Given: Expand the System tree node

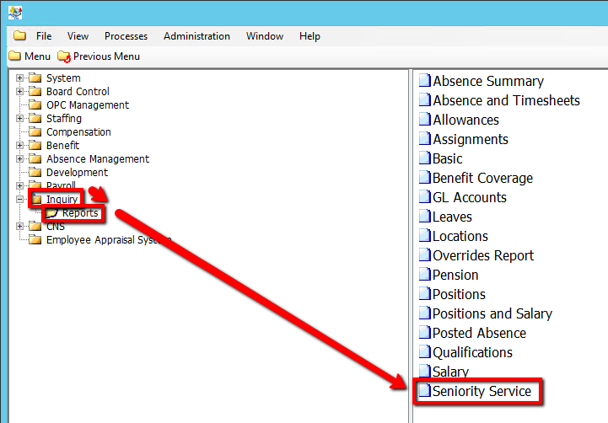Looking at the screenshot, I should [19, 78].
